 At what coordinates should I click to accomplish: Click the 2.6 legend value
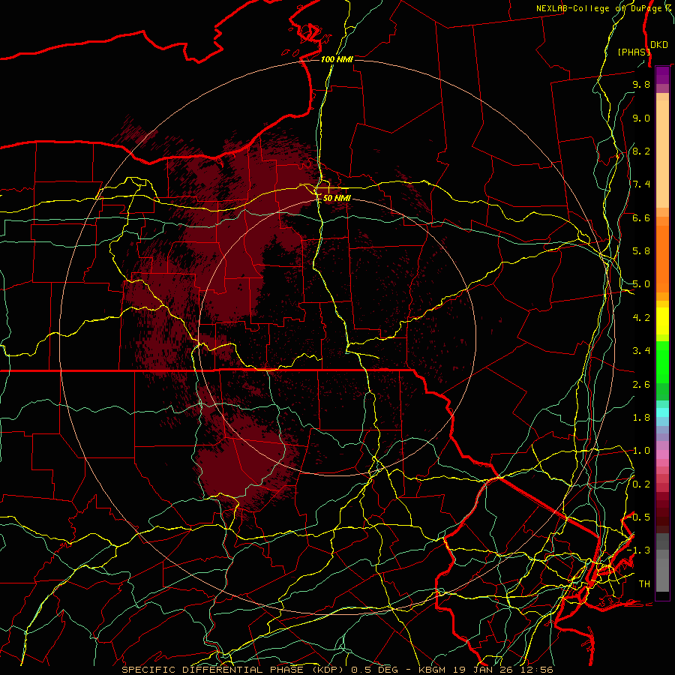pyautogui.click(x=641, y=385)
